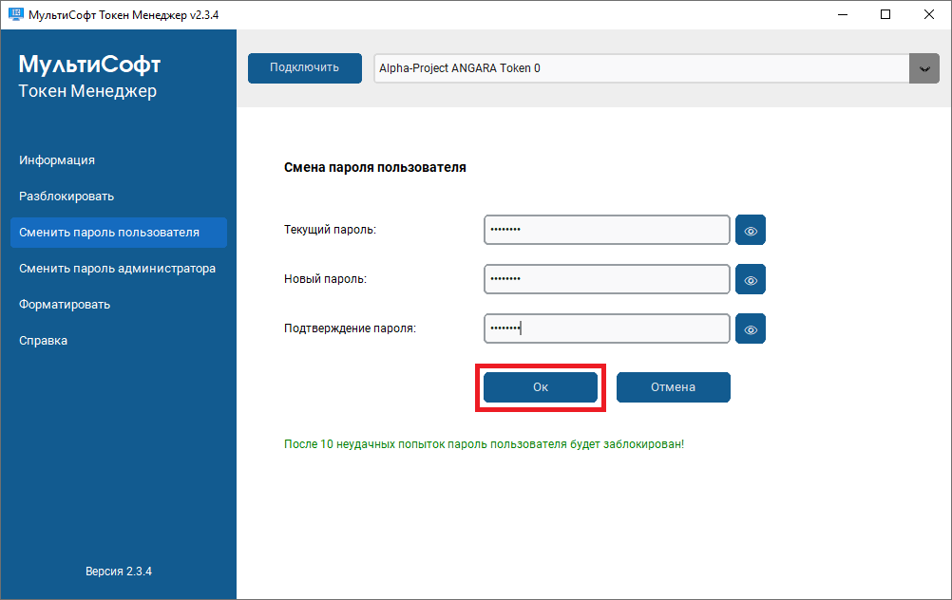
Task: Switch to Сменить пароль администратора
Action: pos(118,269)
